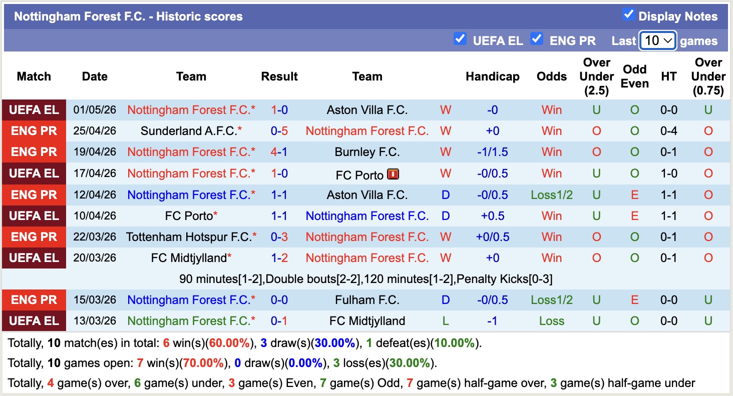This screenshot has height=396, width=733.
Task: Click the Over Under (2.5) column header
Action: coord(596,76)
